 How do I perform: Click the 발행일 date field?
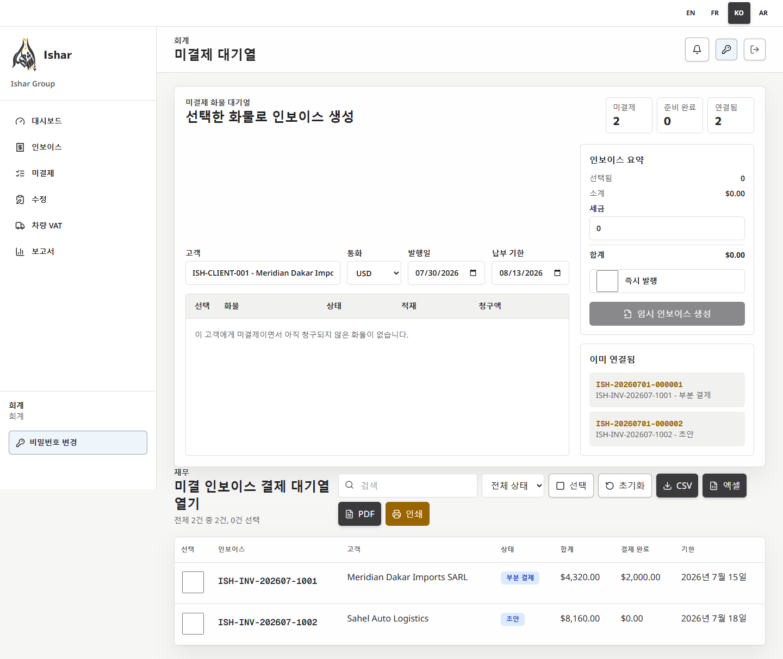click(446, 273)
